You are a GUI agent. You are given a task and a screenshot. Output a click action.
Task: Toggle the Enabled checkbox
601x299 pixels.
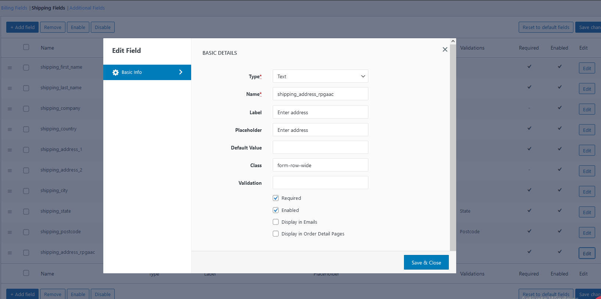pos(276,210)
